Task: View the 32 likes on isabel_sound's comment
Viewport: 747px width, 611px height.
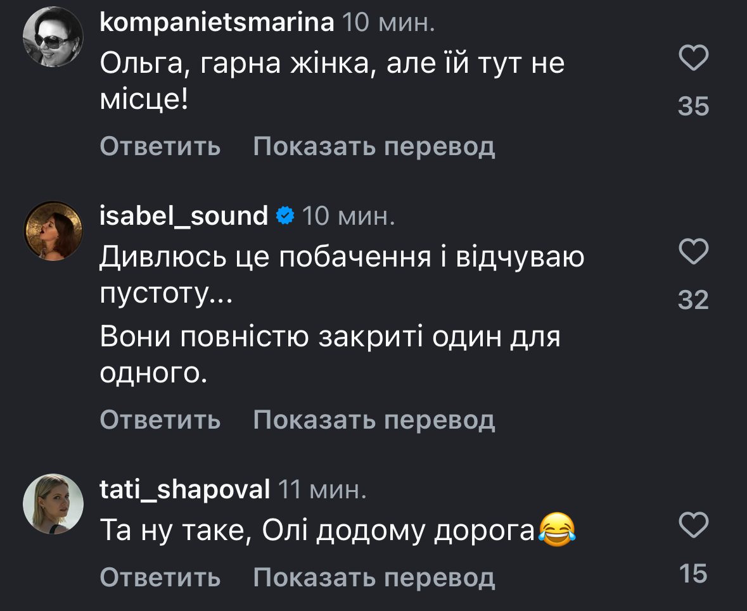Action: click(693, 300)
